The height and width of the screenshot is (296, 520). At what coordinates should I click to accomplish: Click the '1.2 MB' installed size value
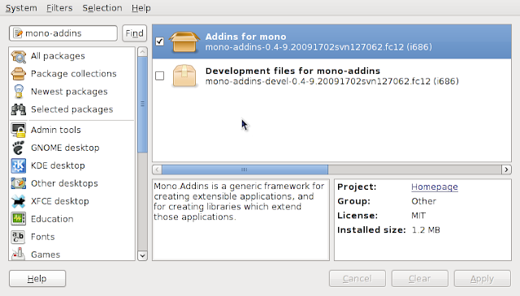tap(426, 230)
